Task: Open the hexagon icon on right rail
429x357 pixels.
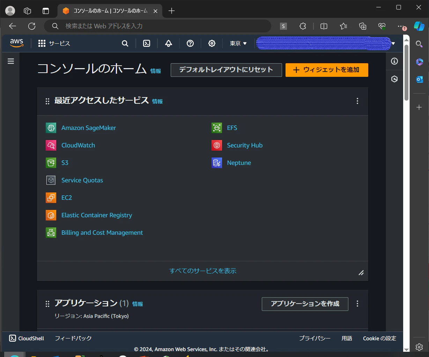Action: tap(394, 79)
